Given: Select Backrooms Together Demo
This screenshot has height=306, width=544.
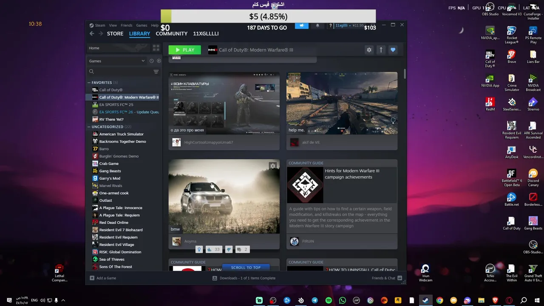Looking at the screenshot, I should click(122, 142).
